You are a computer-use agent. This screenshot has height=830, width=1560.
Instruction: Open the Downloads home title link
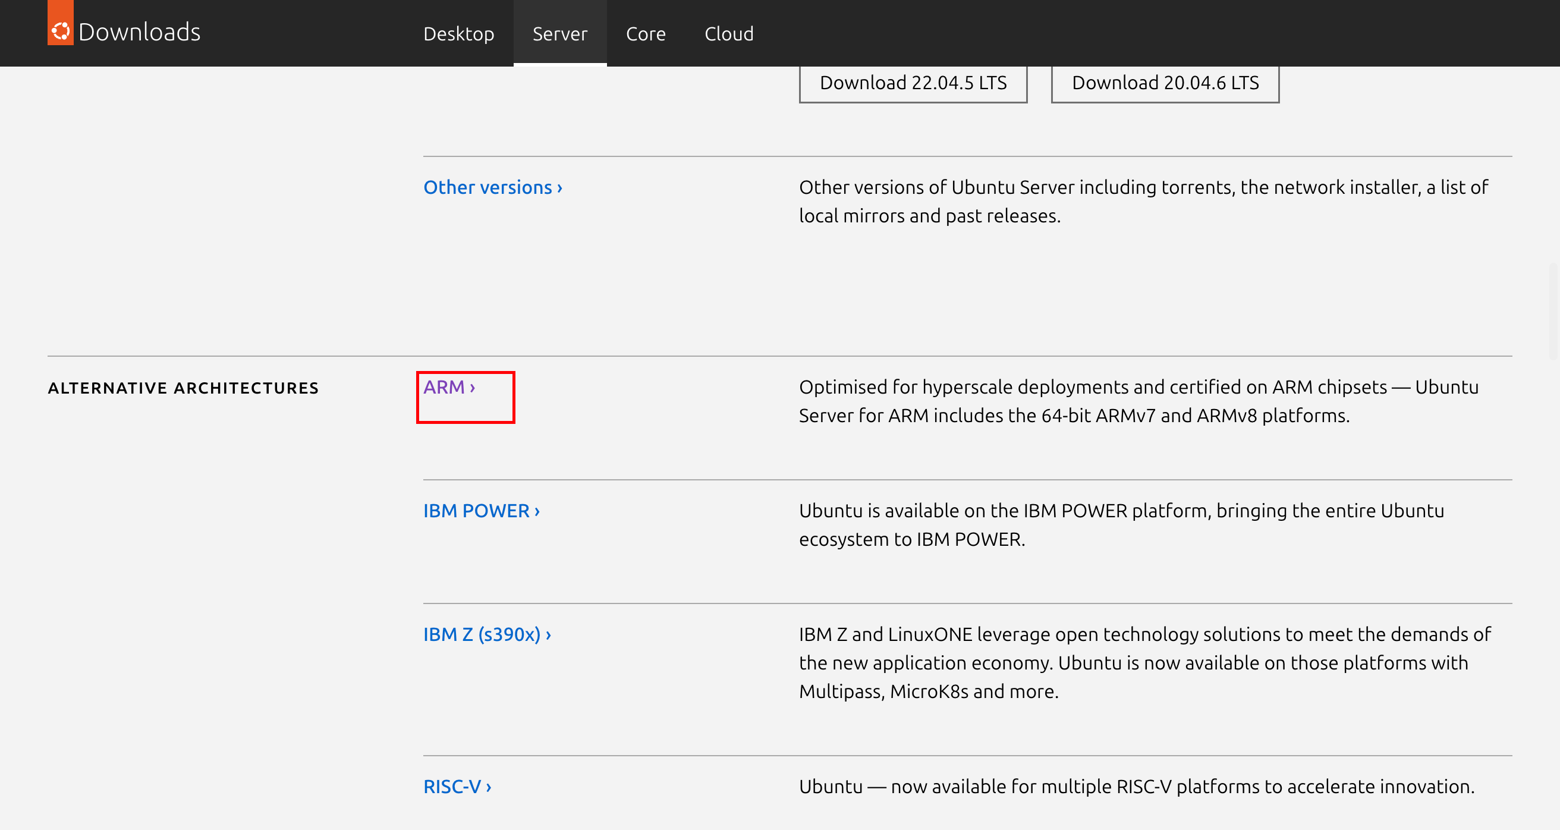click(139, 32)
